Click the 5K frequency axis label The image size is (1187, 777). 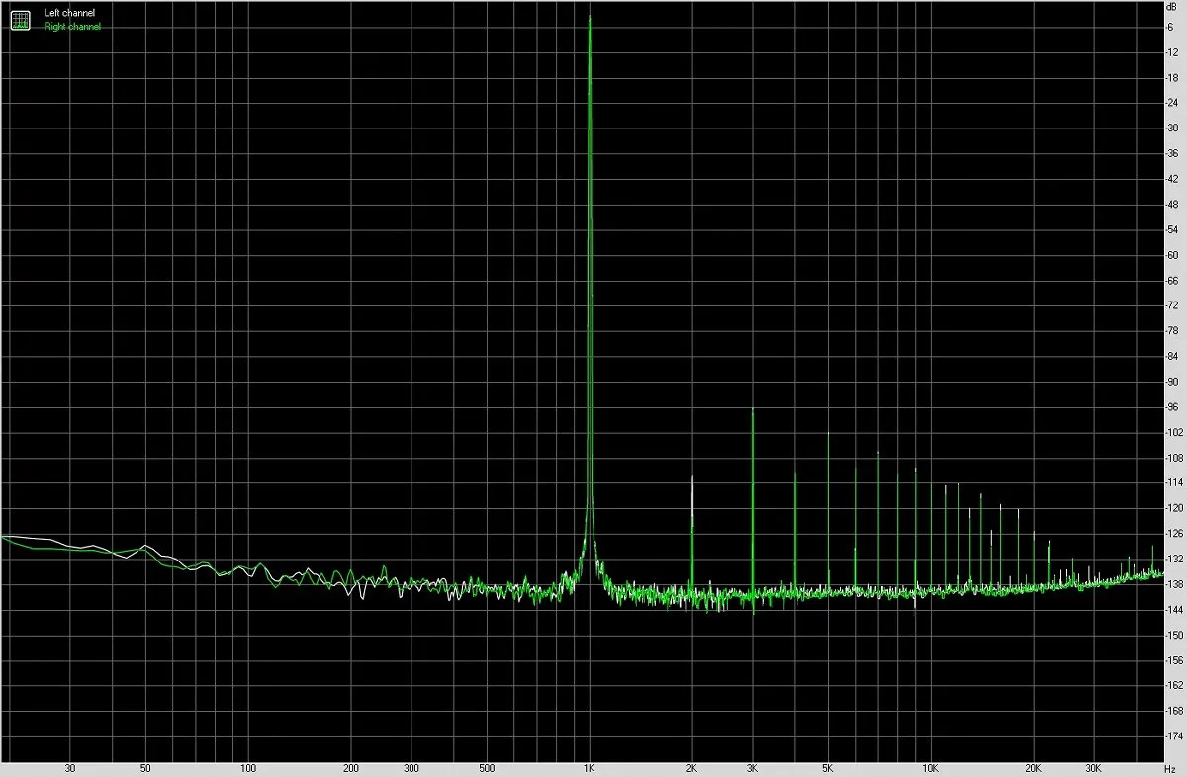tap(827, 767)
